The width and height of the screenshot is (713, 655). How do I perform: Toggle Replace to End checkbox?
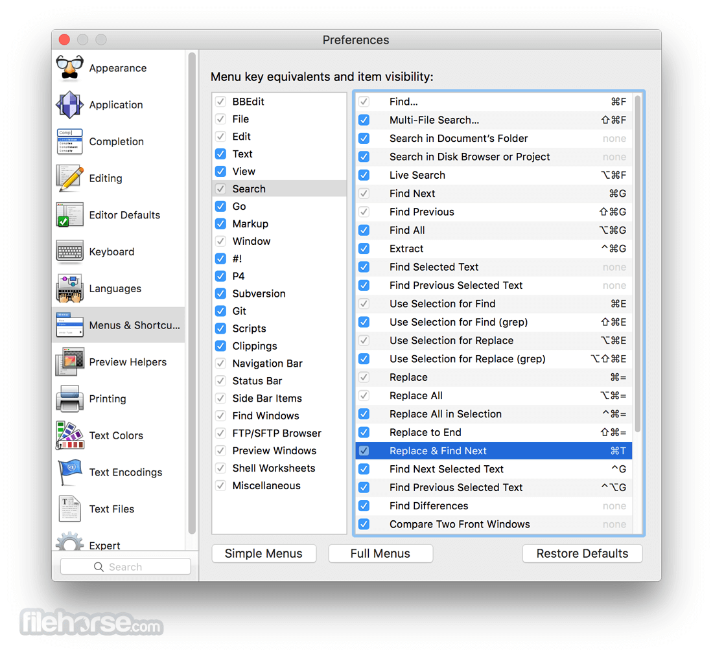click(x=364, y=432)
